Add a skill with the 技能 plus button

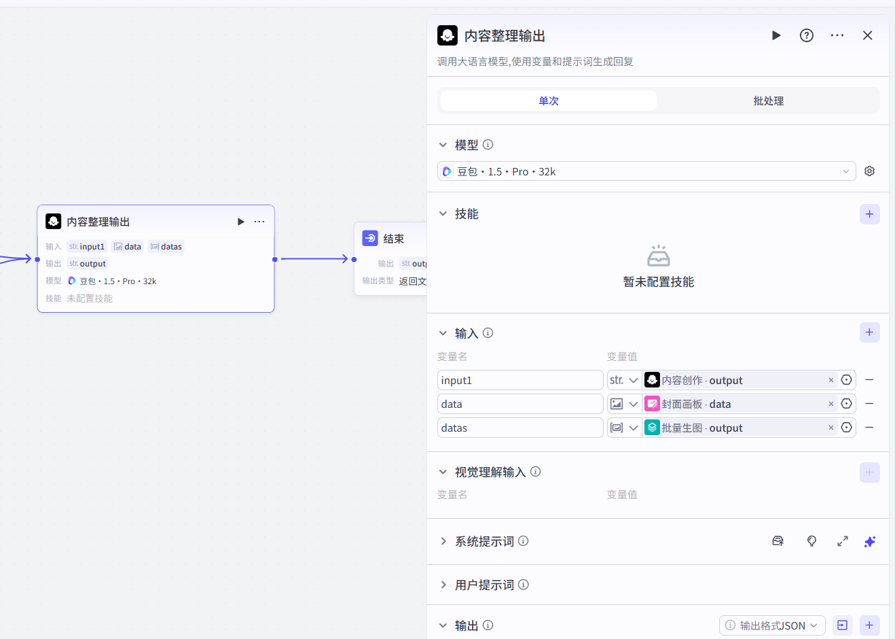[870, 214]
